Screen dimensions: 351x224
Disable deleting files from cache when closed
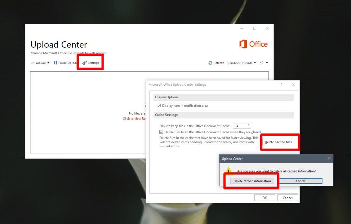161,132
